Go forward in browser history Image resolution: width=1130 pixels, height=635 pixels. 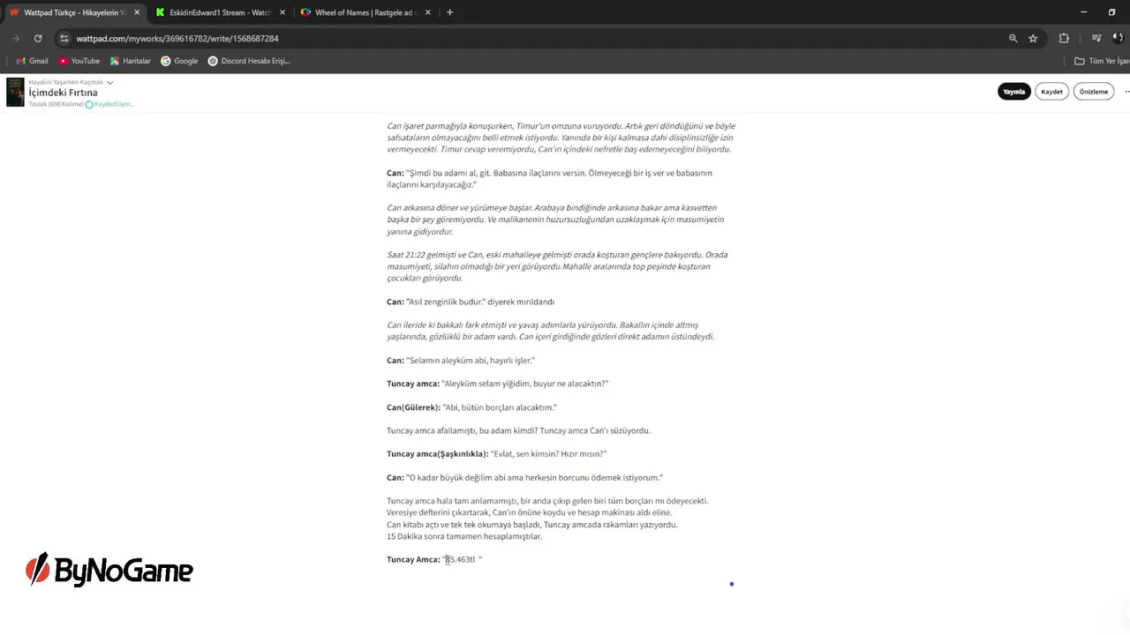15,39
